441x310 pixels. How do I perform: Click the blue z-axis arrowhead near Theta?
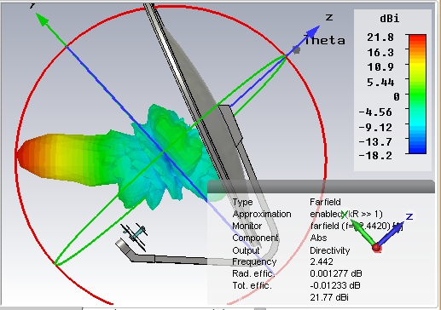(x=313, y=31)
